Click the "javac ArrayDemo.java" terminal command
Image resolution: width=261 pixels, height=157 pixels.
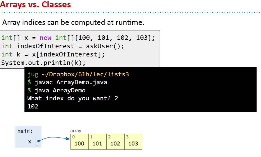click(71, 82)
